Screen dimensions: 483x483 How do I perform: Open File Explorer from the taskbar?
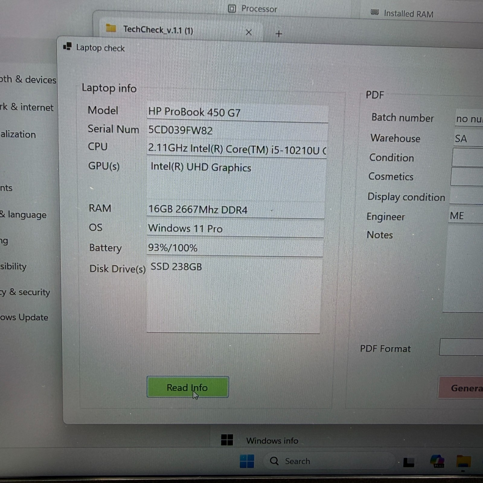(464, 461)
